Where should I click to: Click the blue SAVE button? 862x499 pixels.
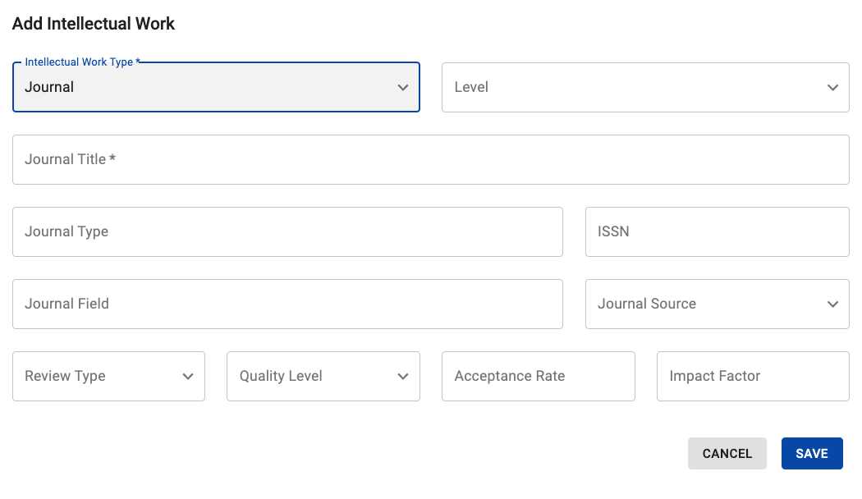tap(811, 454)
